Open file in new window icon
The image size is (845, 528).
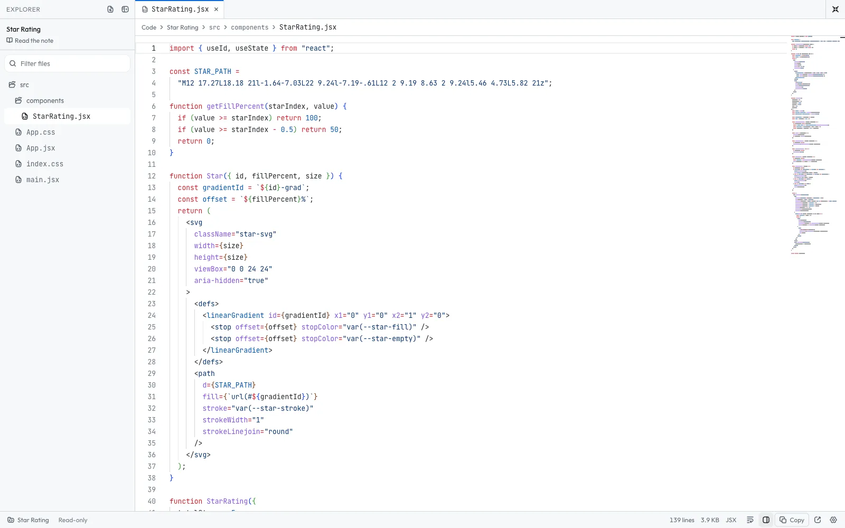click(818, 520)
